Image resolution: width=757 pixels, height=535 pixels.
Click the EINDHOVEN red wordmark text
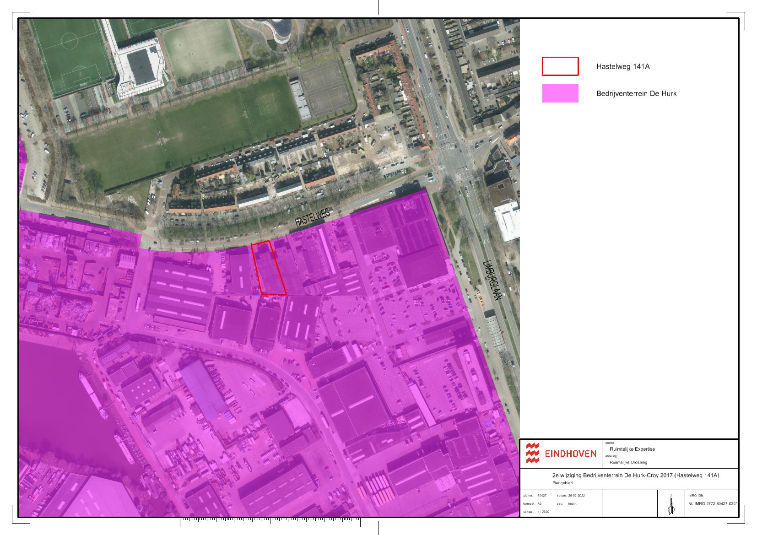point(570,454)
